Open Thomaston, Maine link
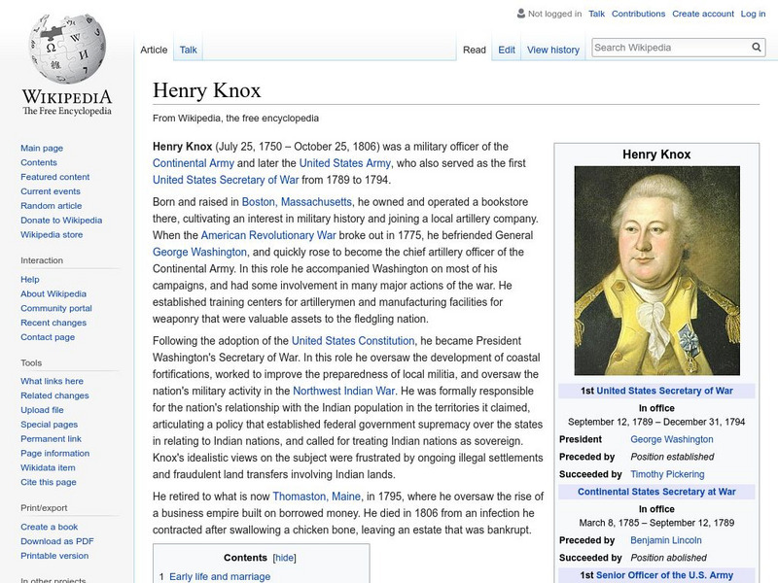This screenshot has width=778, height=583. click(317, 497)
